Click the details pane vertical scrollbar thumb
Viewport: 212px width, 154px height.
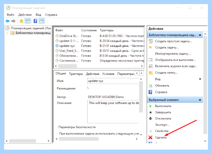coord(141,97)
